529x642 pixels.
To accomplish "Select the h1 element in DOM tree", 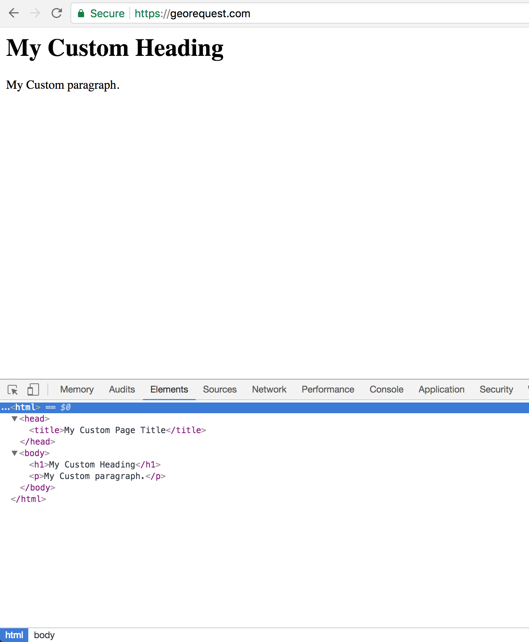I will pyautogui.click(x=95, y=464).
